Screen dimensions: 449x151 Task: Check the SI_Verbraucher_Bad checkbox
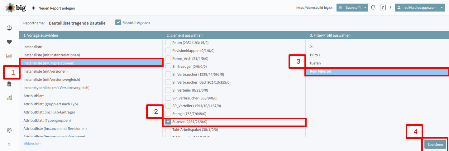pyautogui.click(x=168, y=82)
